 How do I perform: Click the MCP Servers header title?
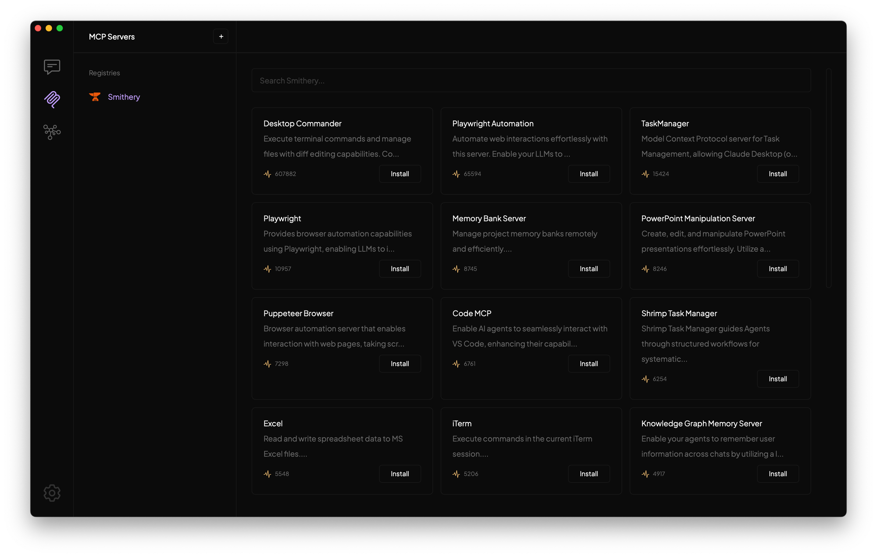tap(112, 37)
